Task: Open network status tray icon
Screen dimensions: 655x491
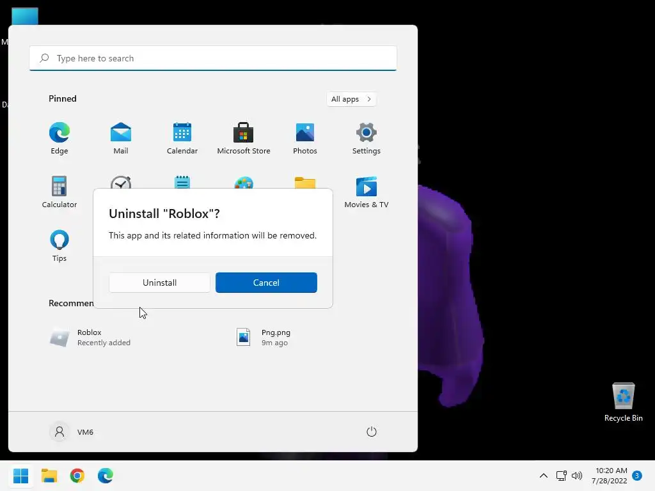Action: pos(562,476)
